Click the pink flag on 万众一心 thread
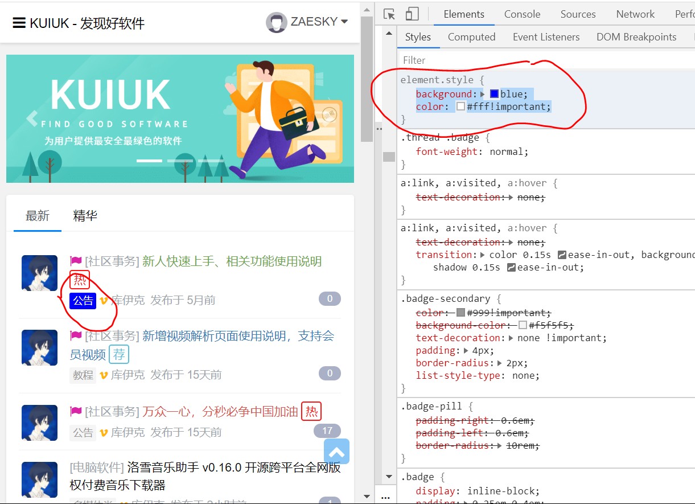This screenshot has width=695, height=504. (76, 411)
